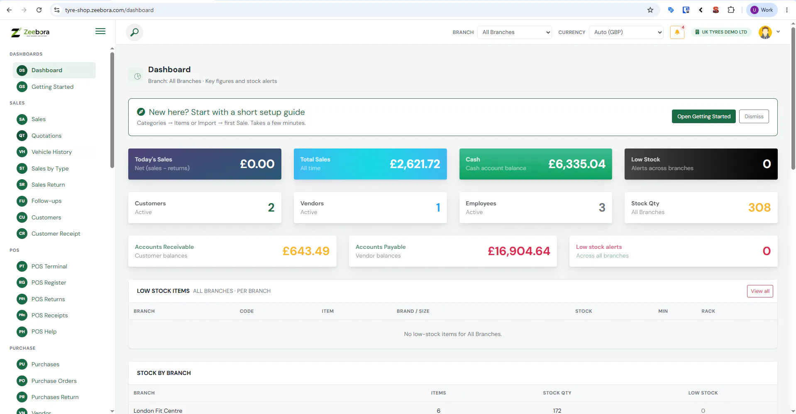Bookmark page with the star icon
Viewport: 796px width, 414px height.
tap(650, 10)
